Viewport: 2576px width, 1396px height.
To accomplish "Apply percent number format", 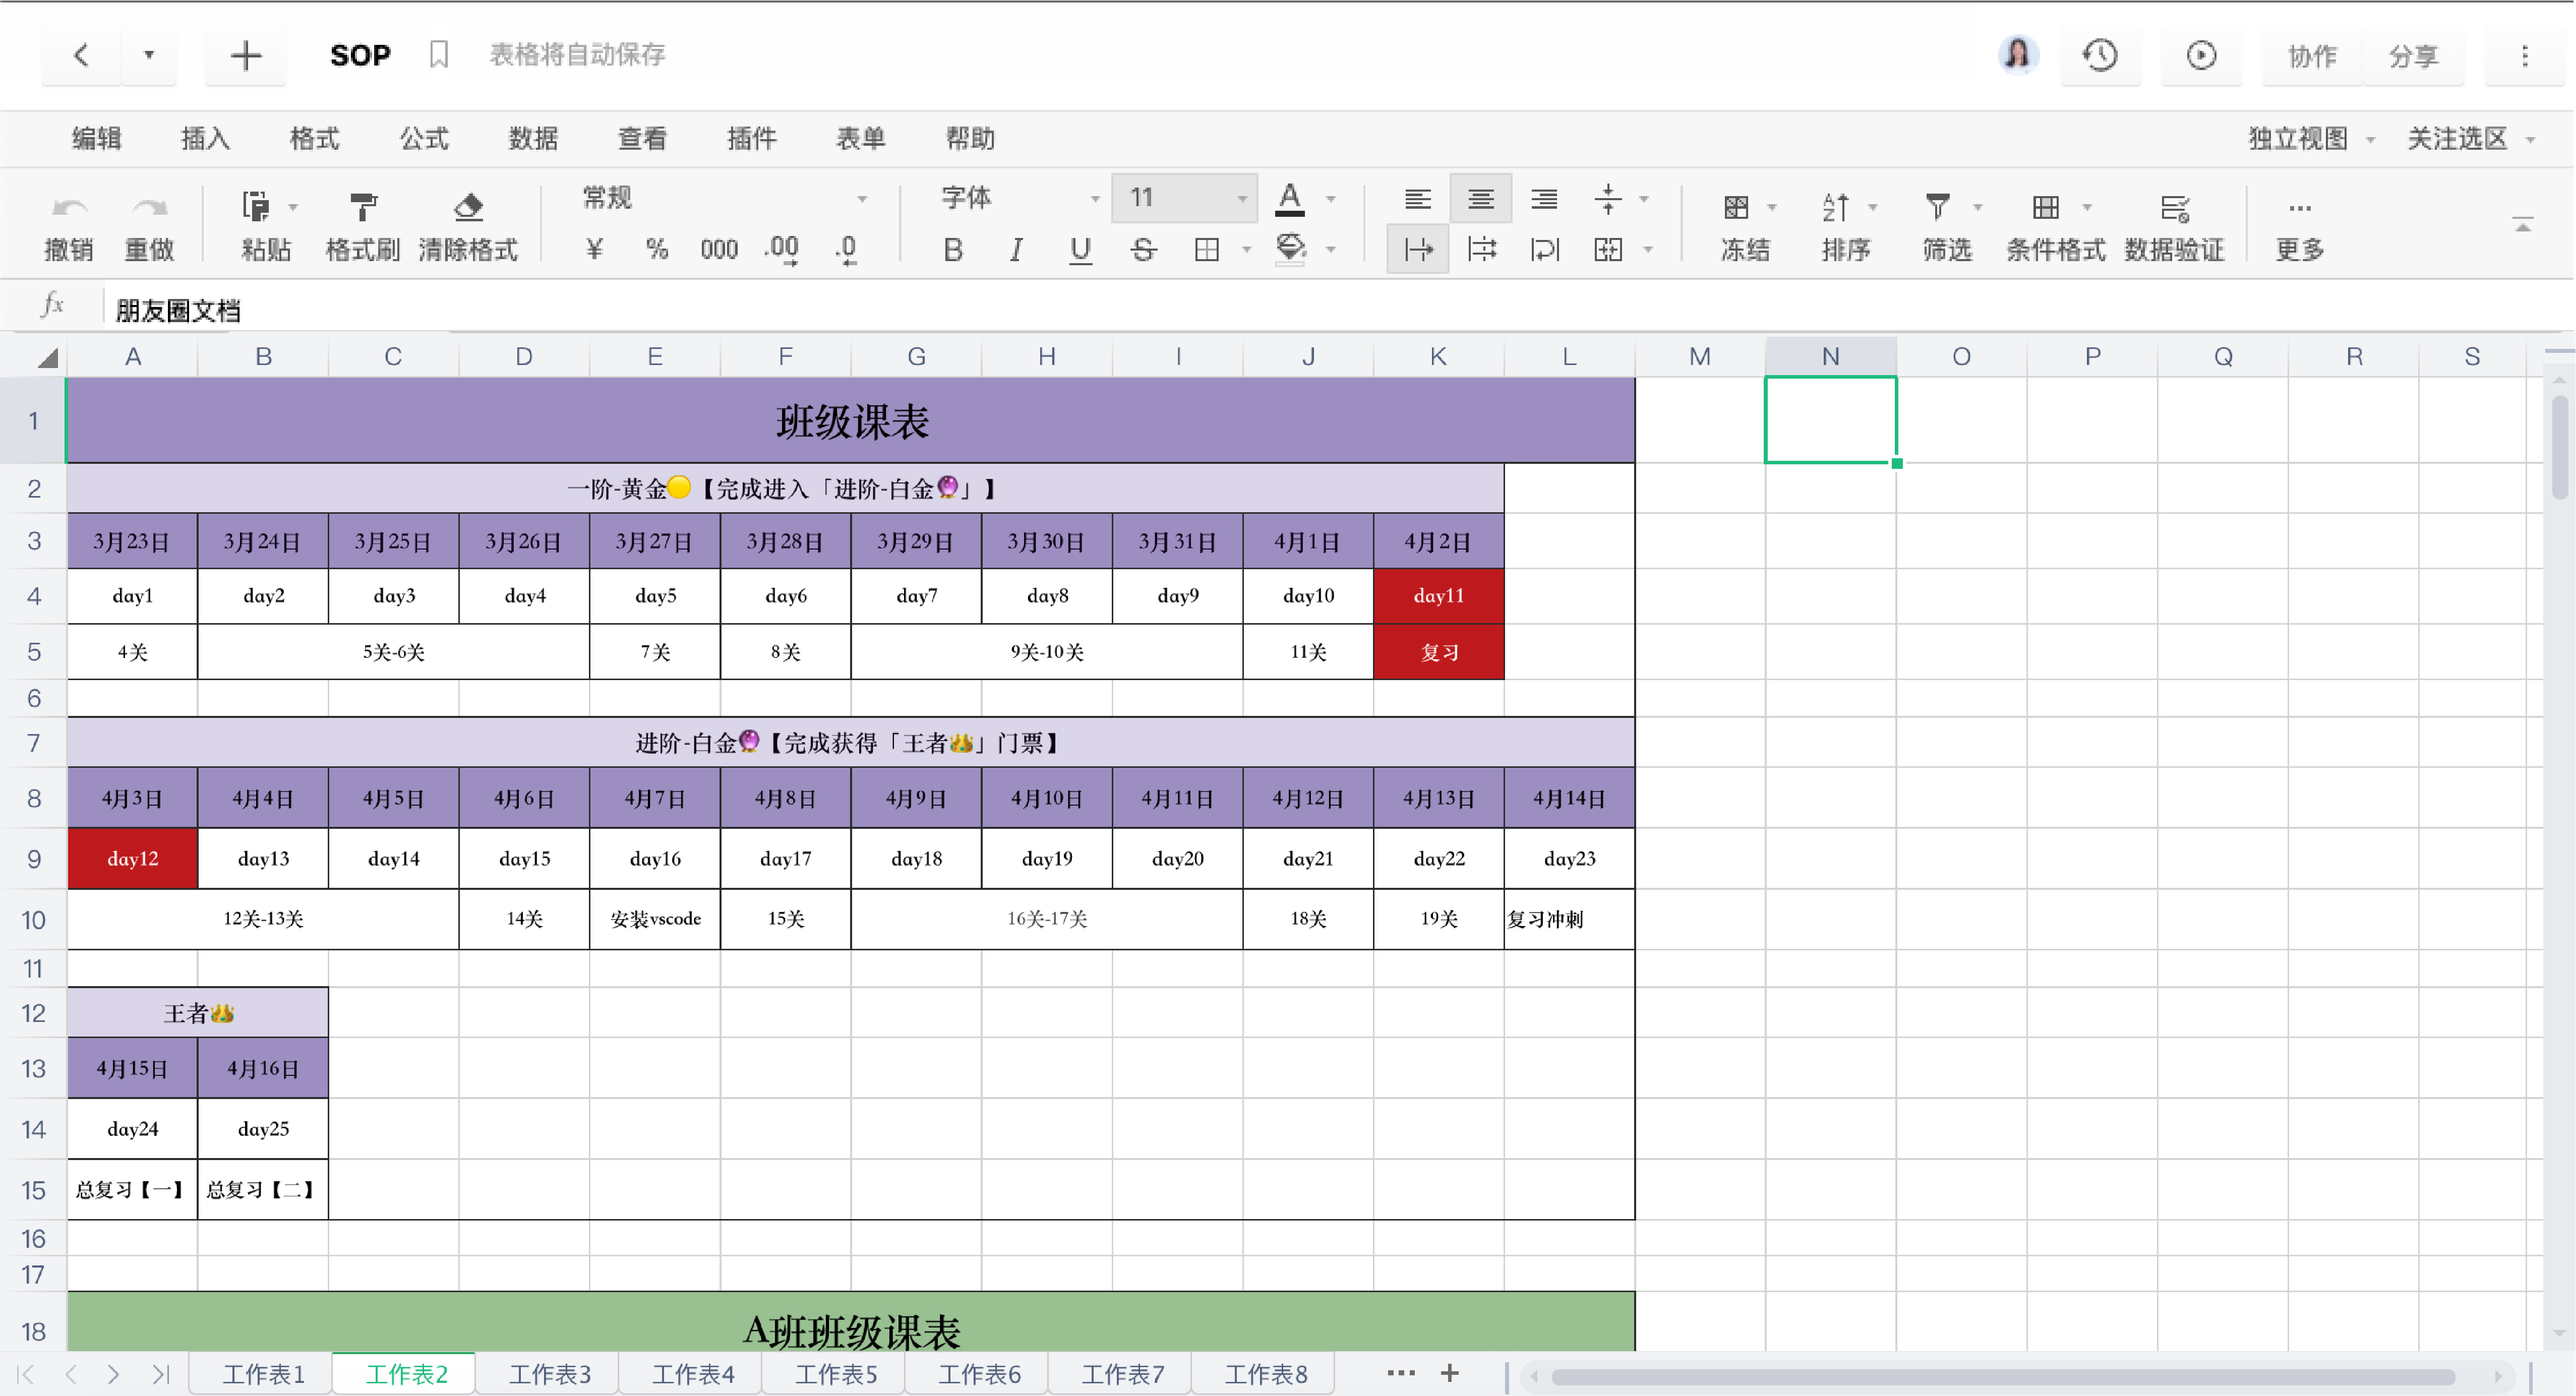I will [657, 249].
